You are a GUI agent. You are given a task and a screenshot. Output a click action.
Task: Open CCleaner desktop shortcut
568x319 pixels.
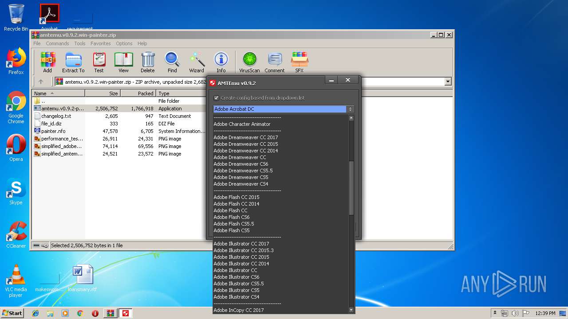tap(16, 235)
